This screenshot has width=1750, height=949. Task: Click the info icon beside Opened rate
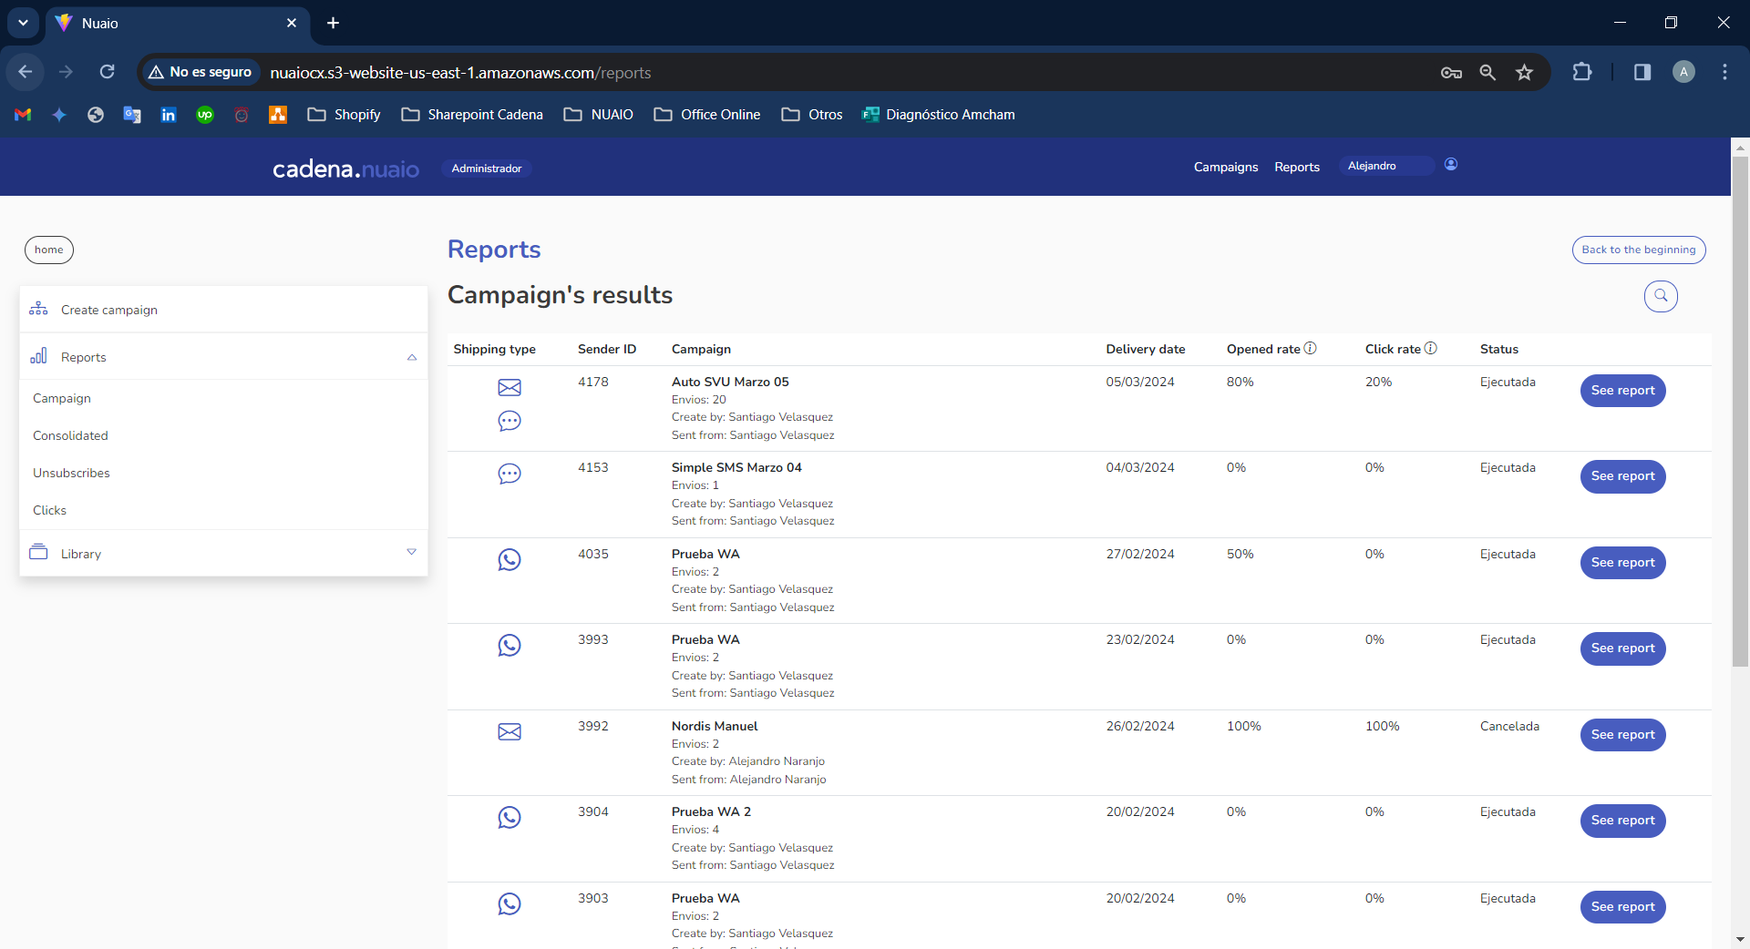pyautogui.click(x=1311, y=348)
